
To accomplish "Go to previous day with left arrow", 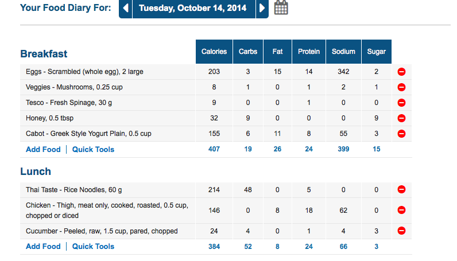I will (x=126, y=9).
